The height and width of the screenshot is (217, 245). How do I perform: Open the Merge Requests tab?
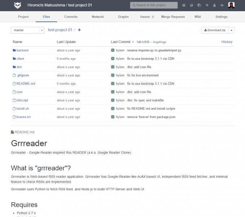point(173,17)
